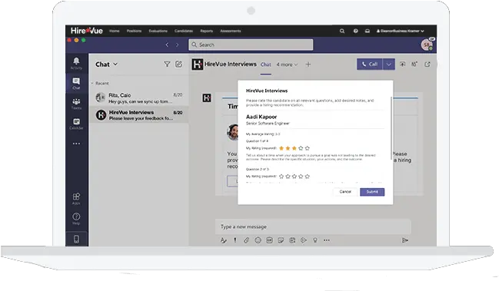Open the Rita, Caio conversation
This screenshot has width=499, height=291.
(x=139, y=98)
